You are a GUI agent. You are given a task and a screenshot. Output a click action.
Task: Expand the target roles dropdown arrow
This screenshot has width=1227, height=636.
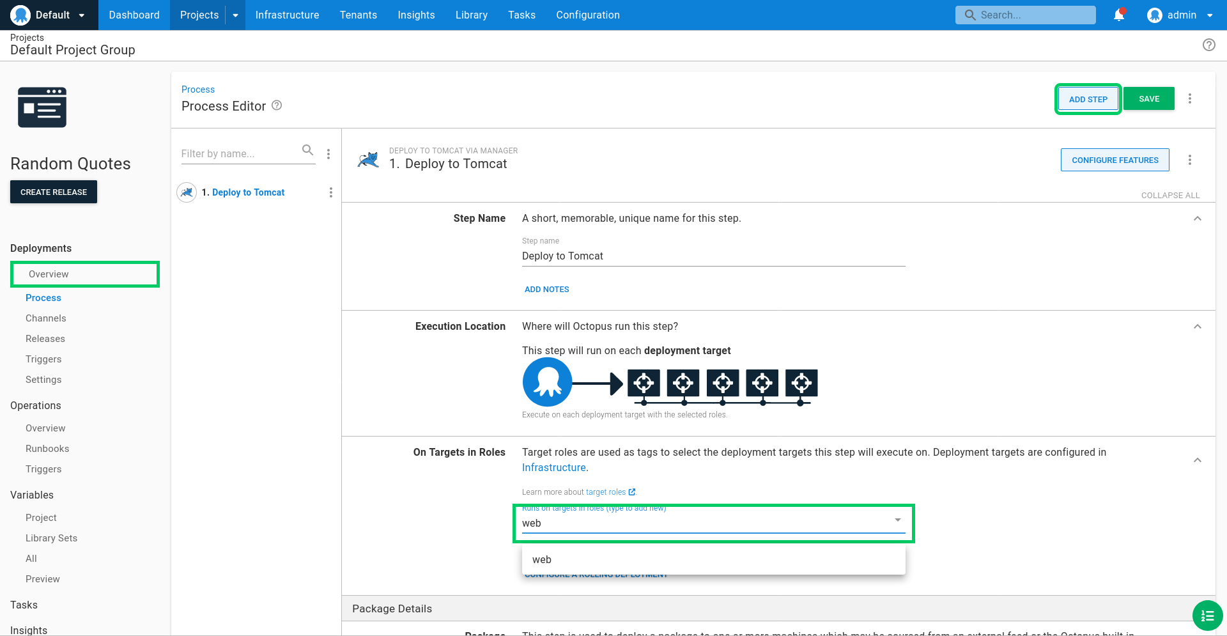point(898,520)
